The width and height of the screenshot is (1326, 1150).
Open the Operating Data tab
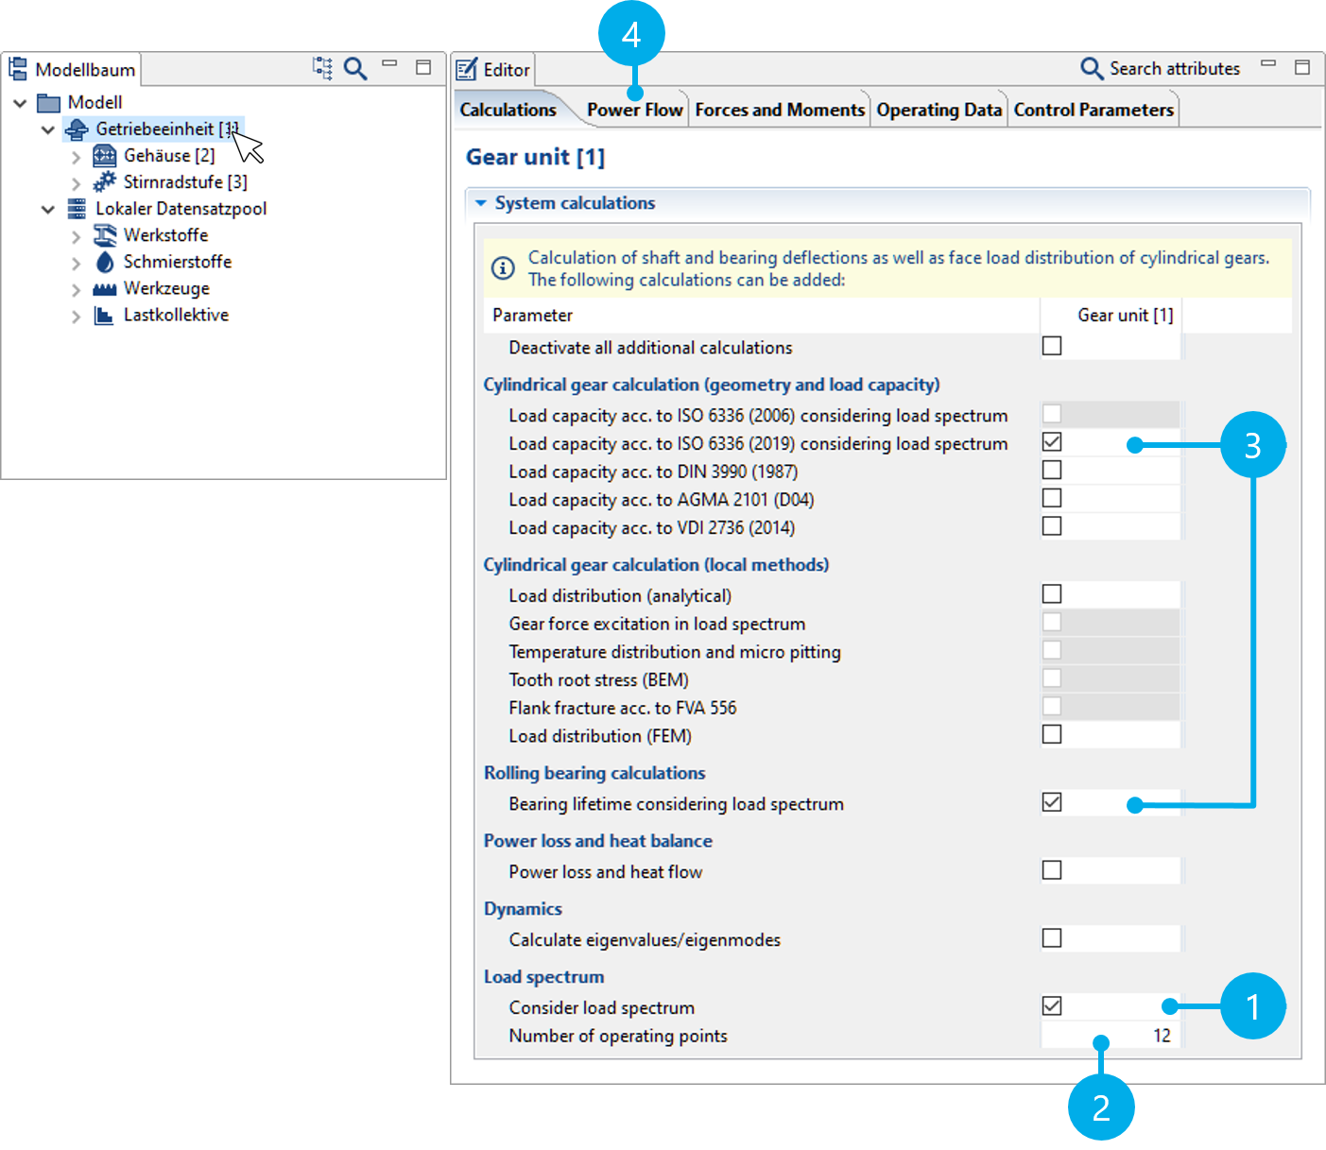click(939, 110)
